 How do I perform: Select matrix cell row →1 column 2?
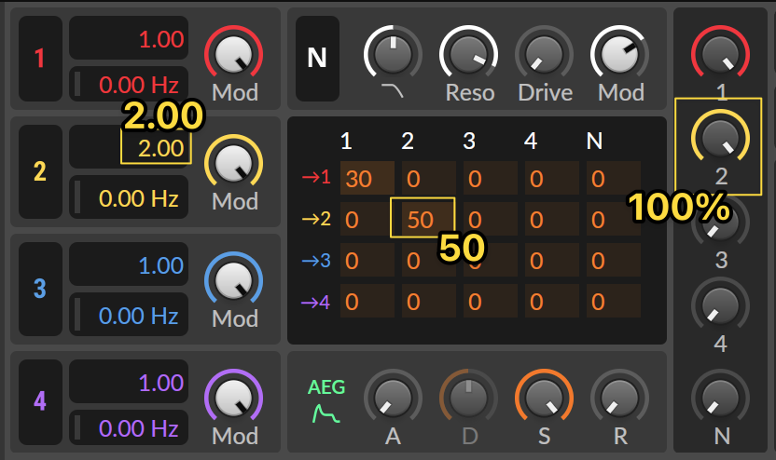point(429,178)
